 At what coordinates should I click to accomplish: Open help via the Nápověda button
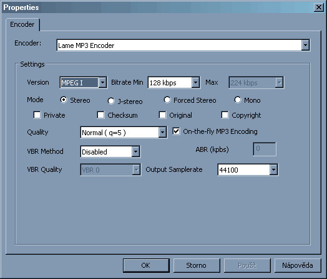click(x=298, y=265)
